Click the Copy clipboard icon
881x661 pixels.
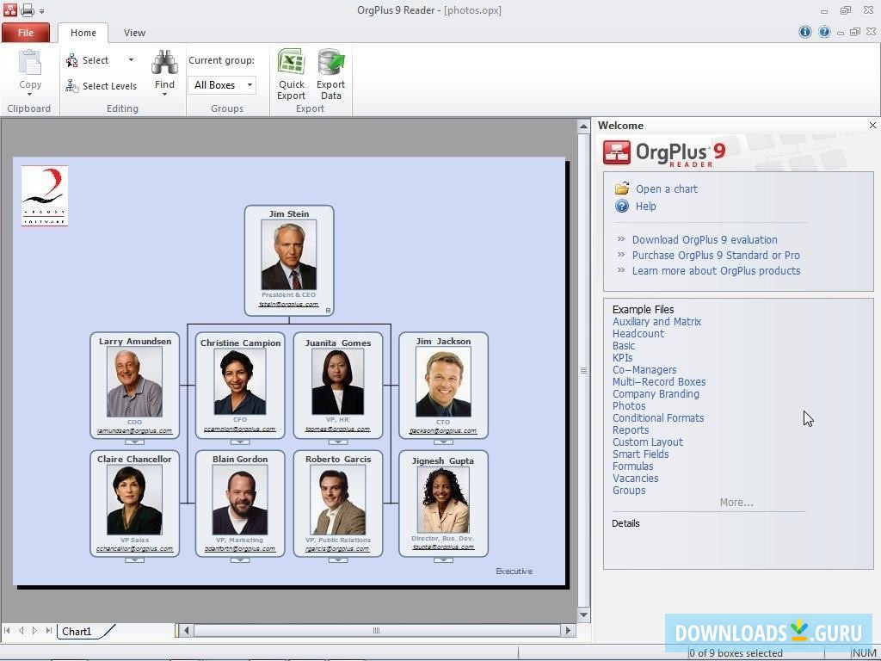point(30,63)
